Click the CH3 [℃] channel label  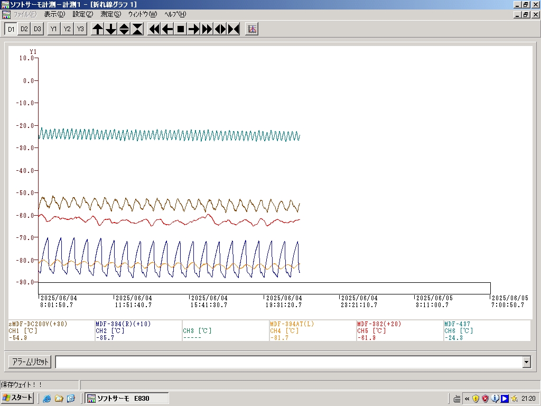pos(197,331)
